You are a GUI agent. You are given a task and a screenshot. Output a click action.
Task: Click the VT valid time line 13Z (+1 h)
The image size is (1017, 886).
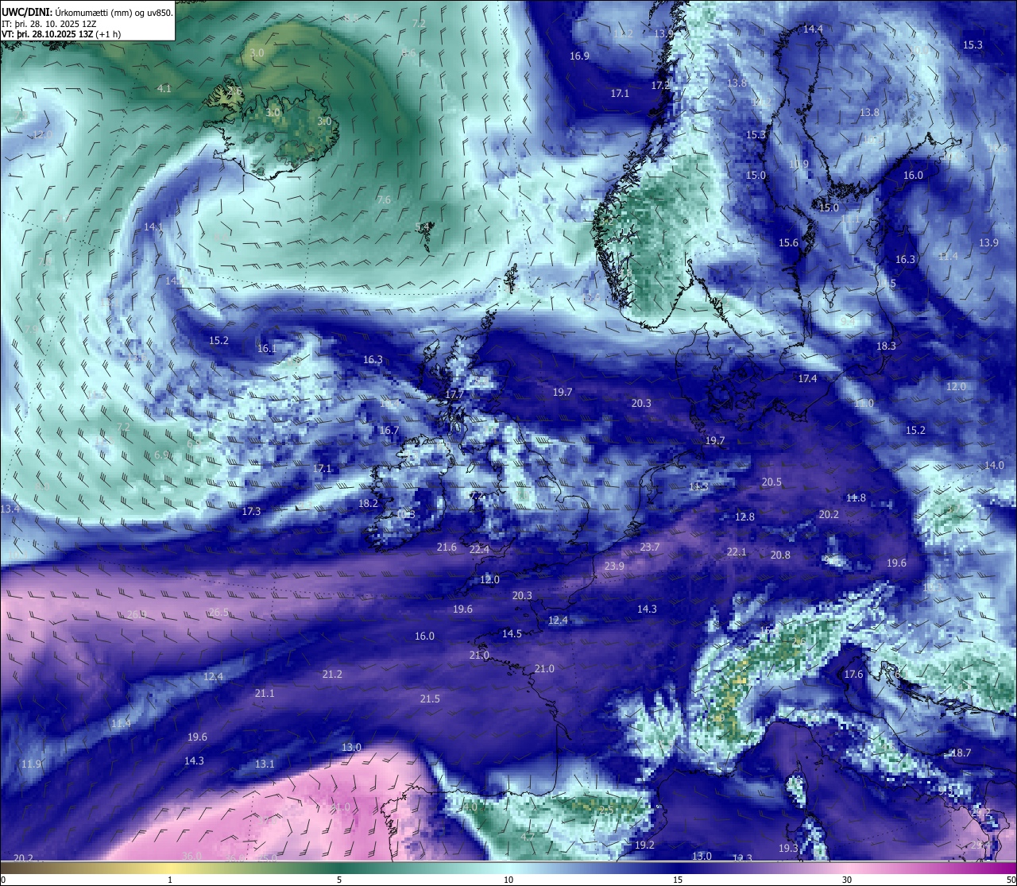tap(61, 34)
